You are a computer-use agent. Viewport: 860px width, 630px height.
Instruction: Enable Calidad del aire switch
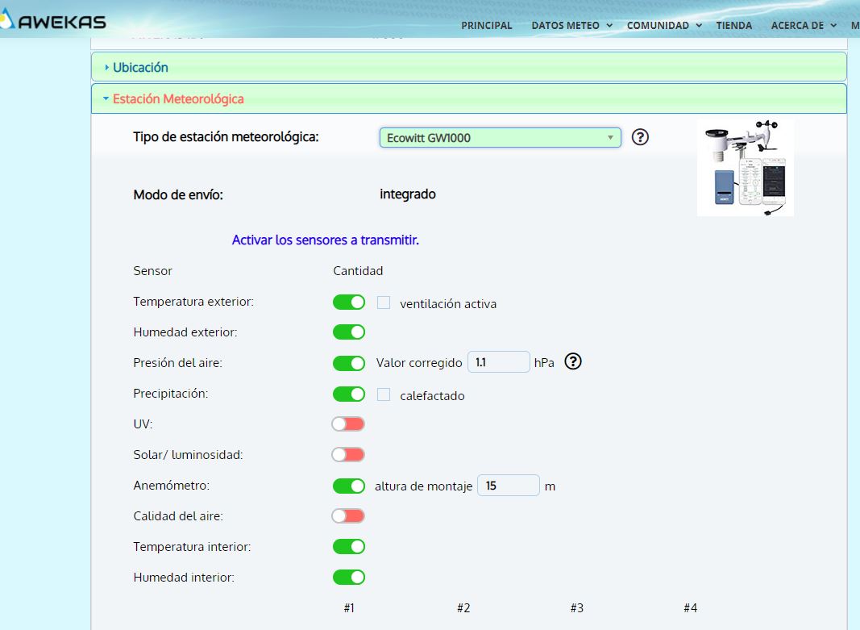(x=348, y=515)
